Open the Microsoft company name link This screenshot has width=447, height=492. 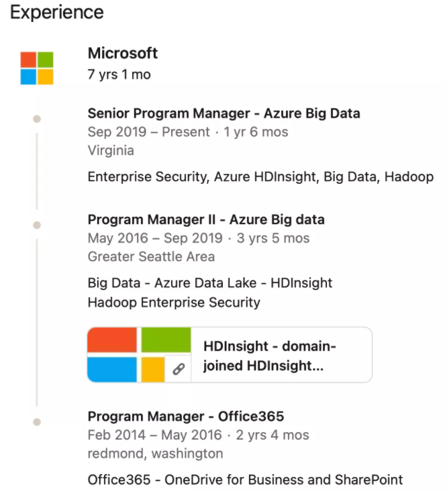point(123,53)
